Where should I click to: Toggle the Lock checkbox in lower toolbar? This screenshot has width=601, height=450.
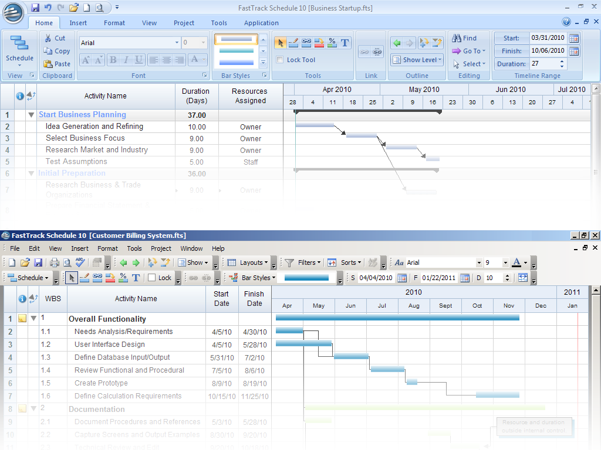click(x=151, y=278)
